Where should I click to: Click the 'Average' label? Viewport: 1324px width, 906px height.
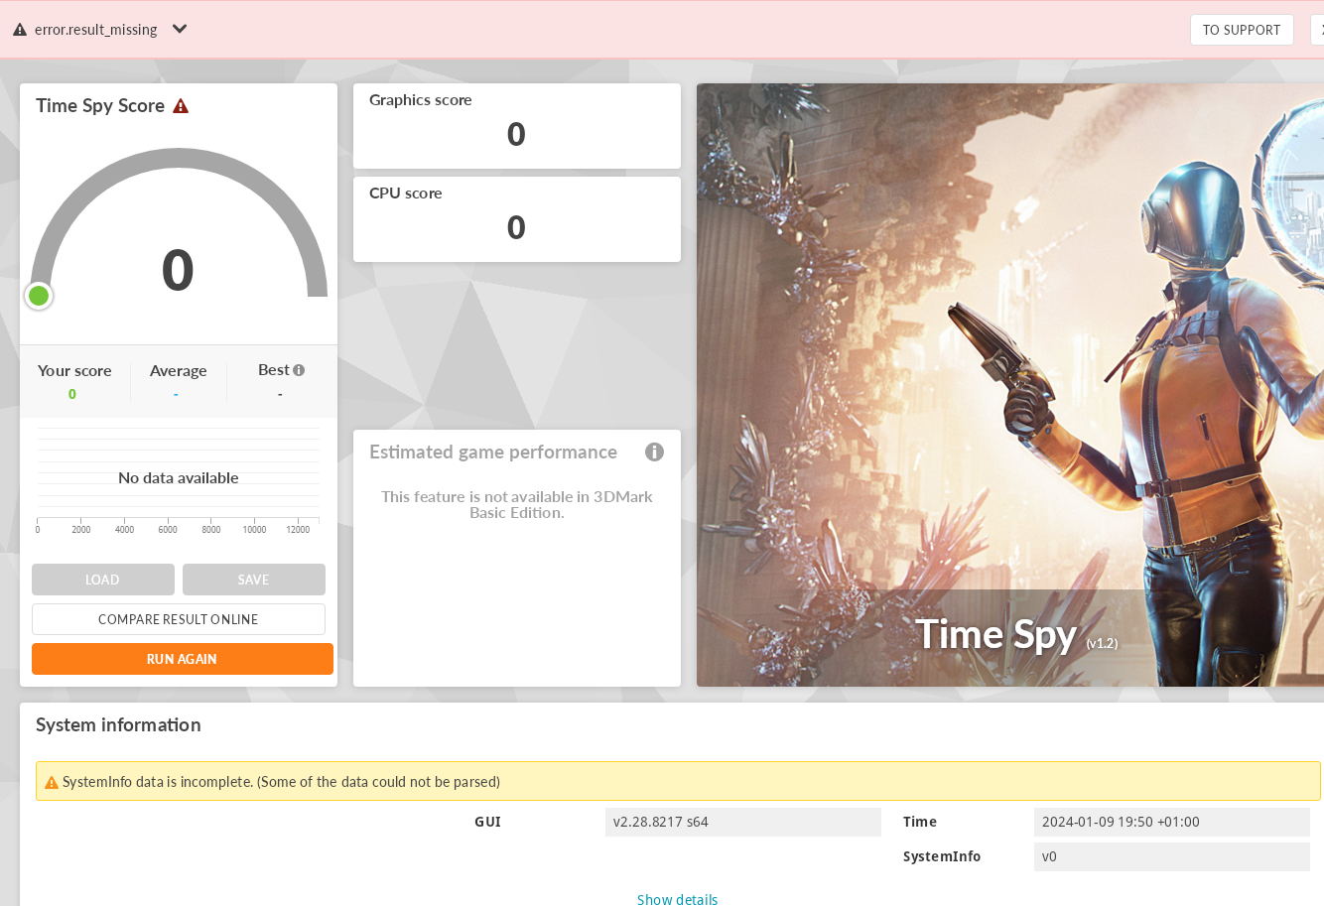pos(179,371)
